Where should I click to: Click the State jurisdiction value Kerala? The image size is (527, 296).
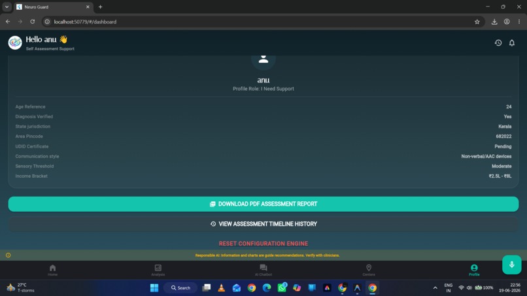pyautogui.click(x=505, y=127)
